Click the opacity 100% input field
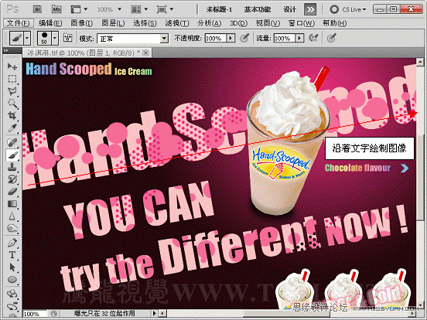This screenshot has height=320, width=427. [x=216, y=38]
